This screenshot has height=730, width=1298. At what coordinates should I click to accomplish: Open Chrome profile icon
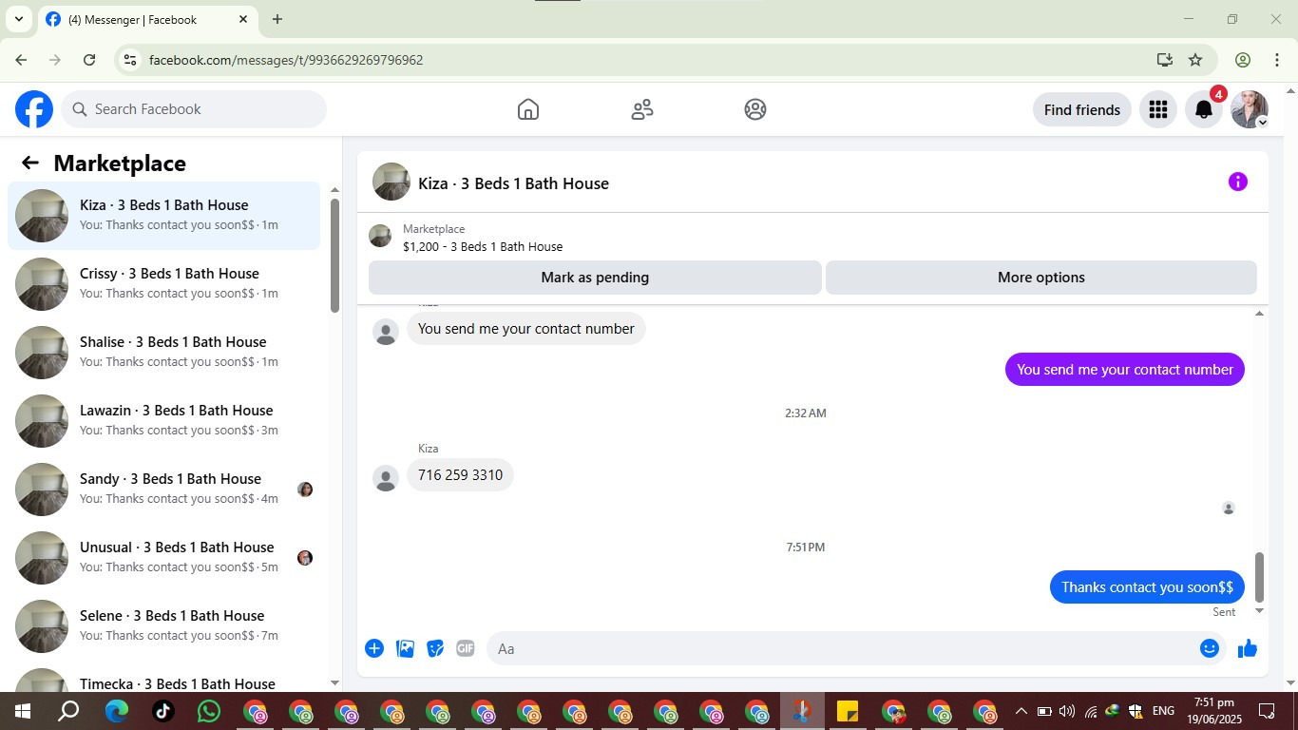tap(1243, 60)
